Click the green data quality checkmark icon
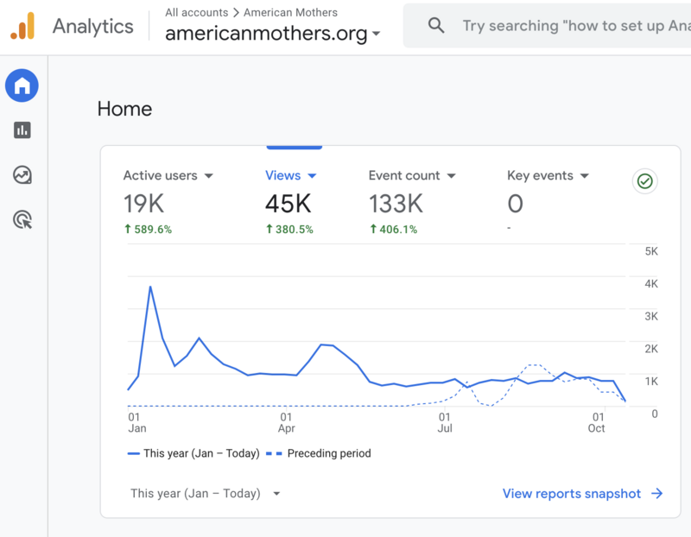The height and width of the screenshot is (537, 691). point(644,181)
